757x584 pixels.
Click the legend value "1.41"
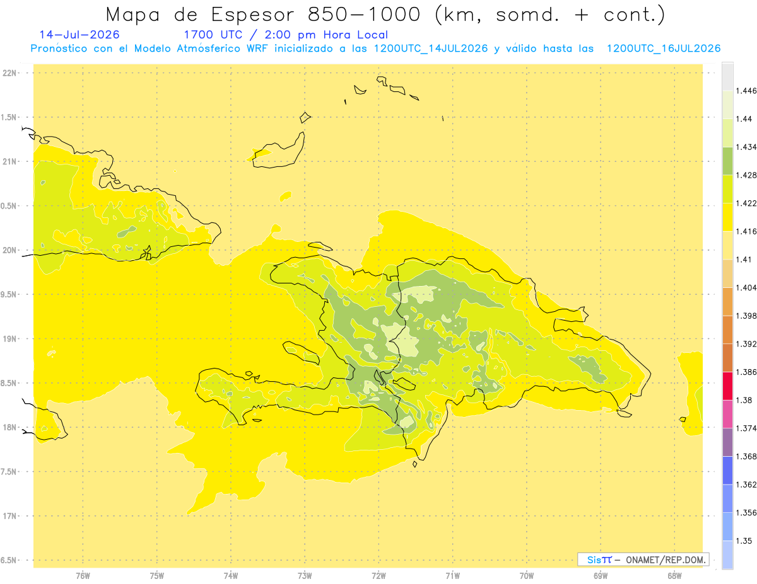click(744, 259)
